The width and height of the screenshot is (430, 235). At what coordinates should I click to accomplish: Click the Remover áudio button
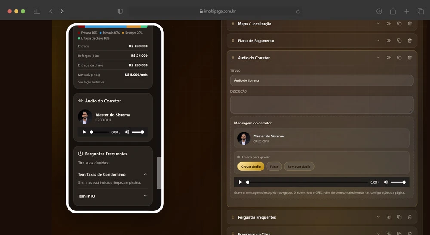click(299, 167)
